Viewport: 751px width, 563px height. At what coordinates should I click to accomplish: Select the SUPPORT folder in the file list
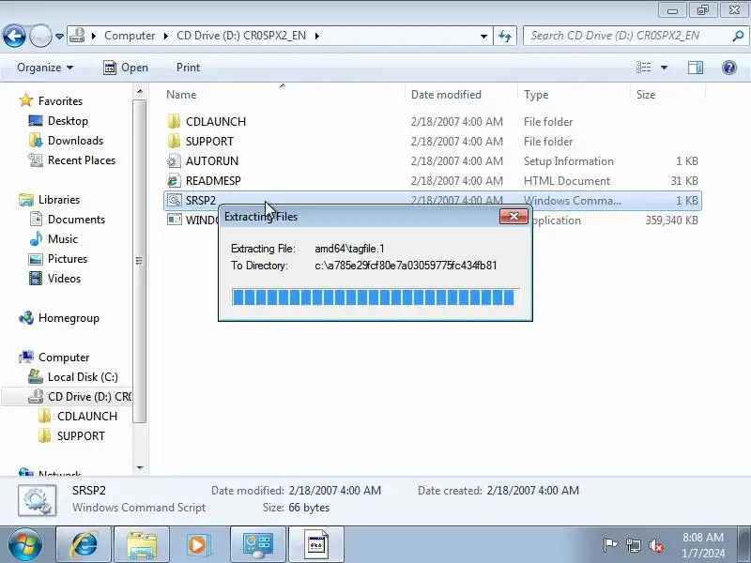pyautogui.click(x=433, y=142)
